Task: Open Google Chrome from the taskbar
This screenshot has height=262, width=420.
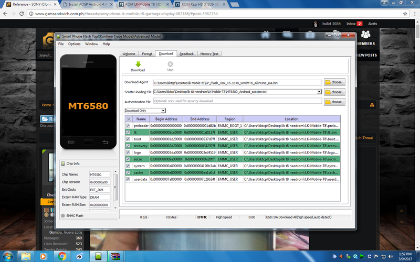Action: tap(62, 256)
